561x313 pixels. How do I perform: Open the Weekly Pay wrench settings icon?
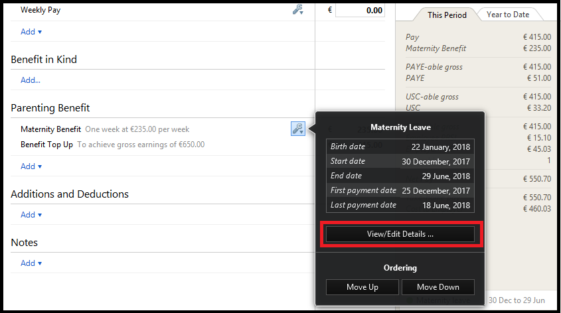(298, 10)
